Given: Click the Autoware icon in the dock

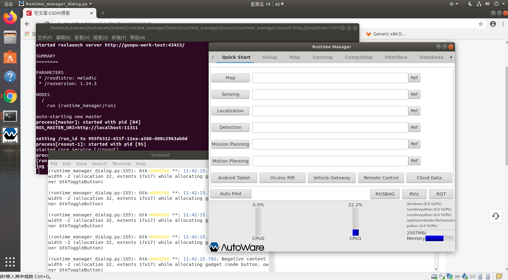Looking at the screenshot, I should pyautogui.click(x=10, y=135).
